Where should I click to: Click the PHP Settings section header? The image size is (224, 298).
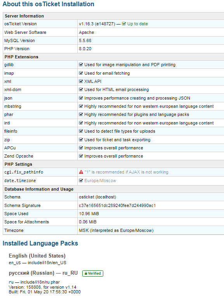(x=18, y=164)
